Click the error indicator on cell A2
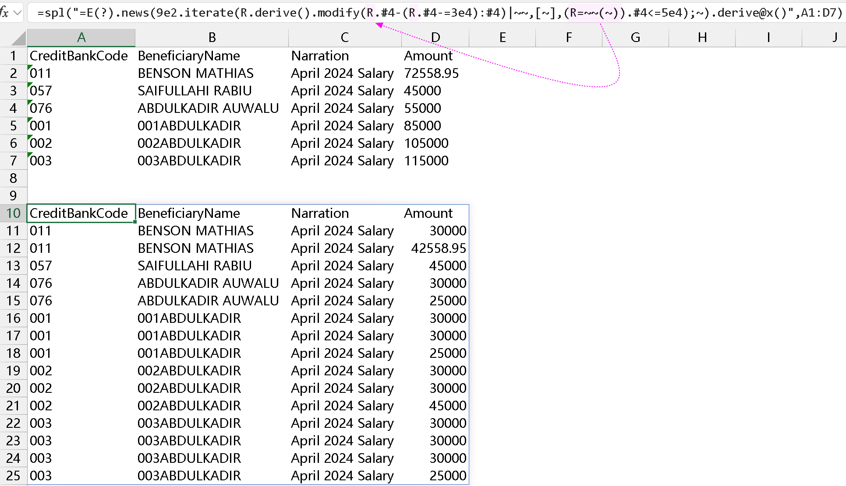The image size is (846, 486). pos(30,67)
